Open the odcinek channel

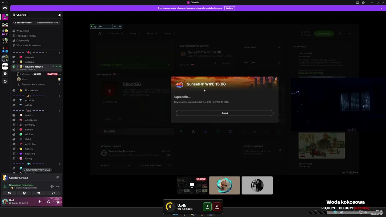[37, 134]
